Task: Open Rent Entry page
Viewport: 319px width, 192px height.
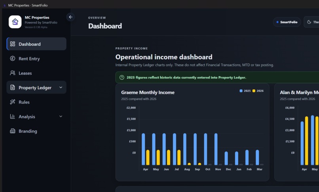Action: (x=36, y=58)
